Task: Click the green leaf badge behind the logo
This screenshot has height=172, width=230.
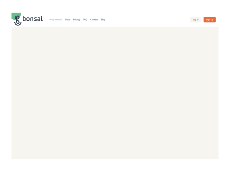Action: click(x=16, y=15)
